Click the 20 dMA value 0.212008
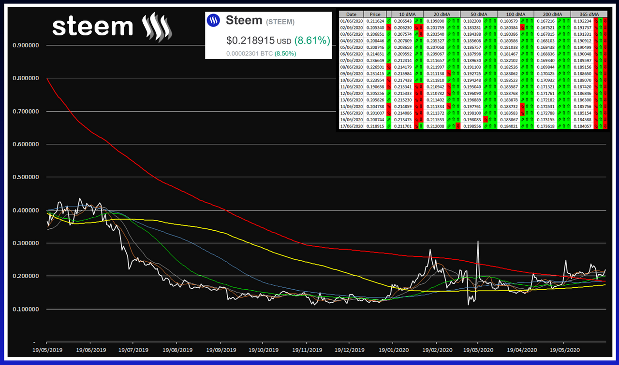The image size is (619, 365). pos(435,126)
